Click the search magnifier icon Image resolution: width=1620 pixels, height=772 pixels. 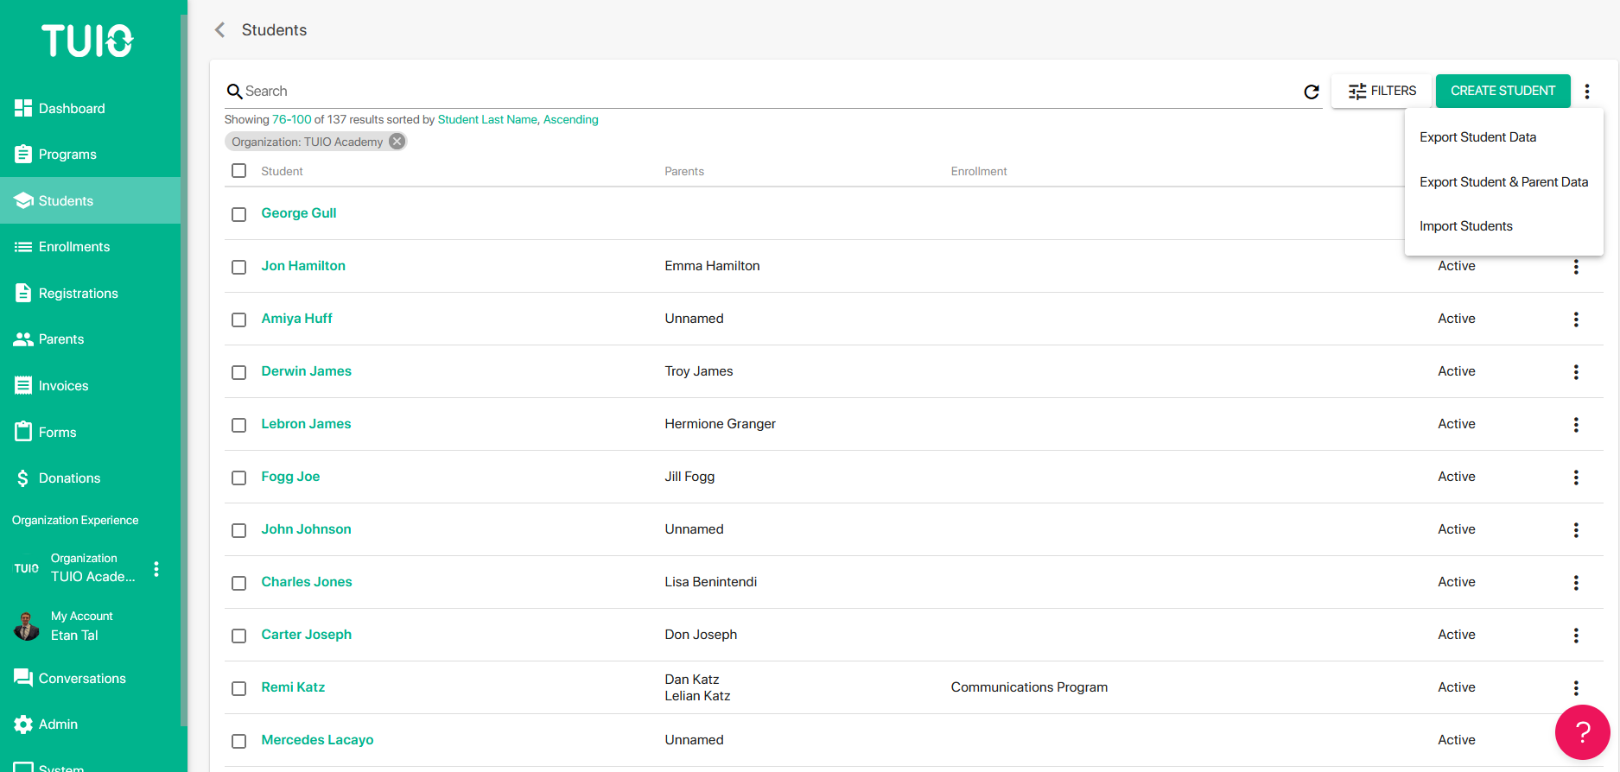coord(234,92)
